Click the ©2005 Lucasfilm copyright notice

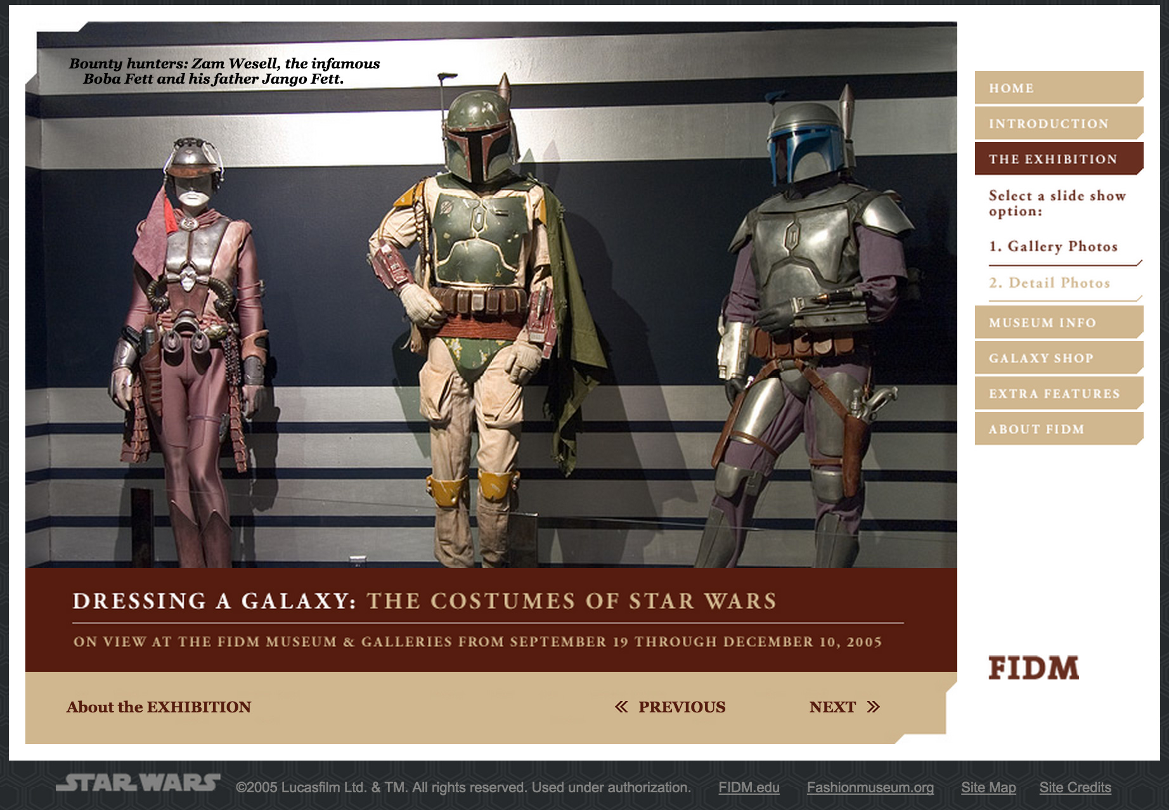(x=463, y=787)
